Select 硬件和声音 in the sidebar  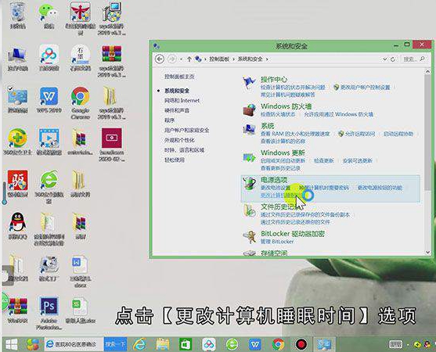point(177,110)
